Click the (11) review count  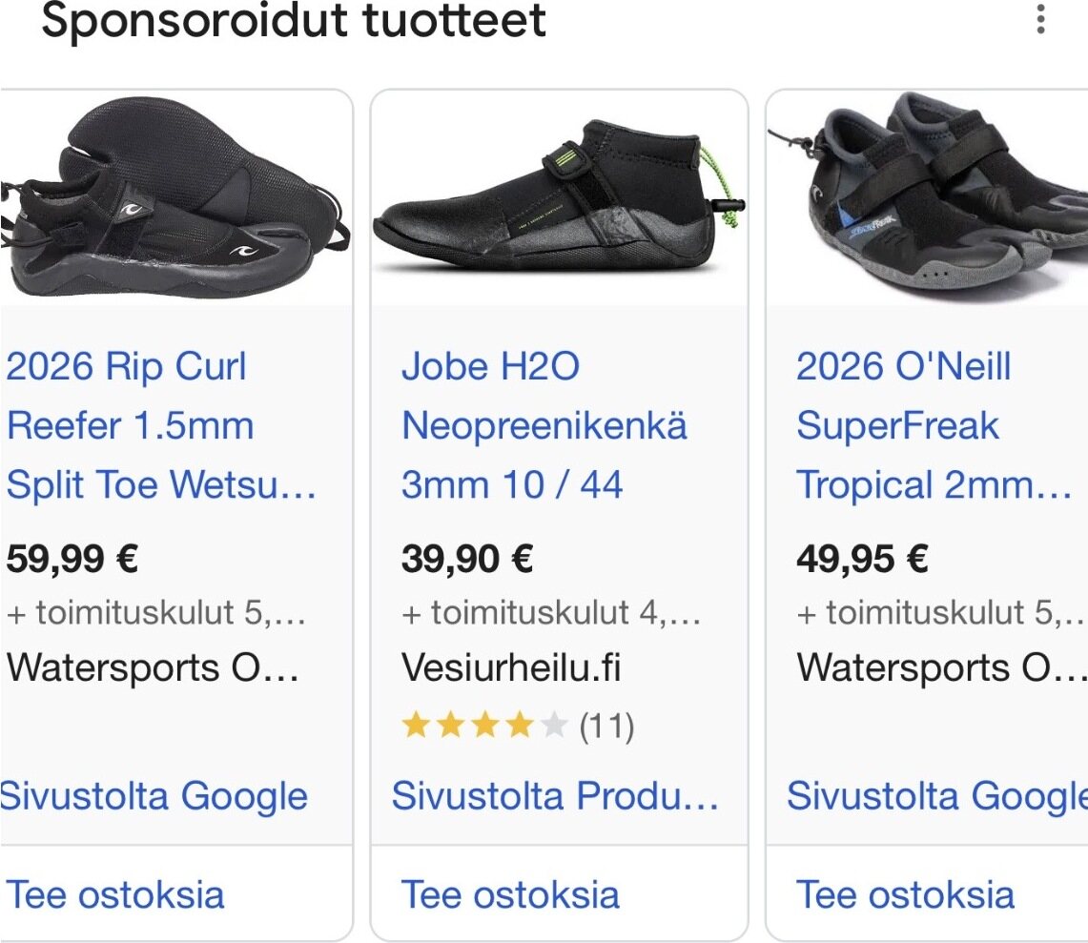pyautogui.click(x=606, y=727)
